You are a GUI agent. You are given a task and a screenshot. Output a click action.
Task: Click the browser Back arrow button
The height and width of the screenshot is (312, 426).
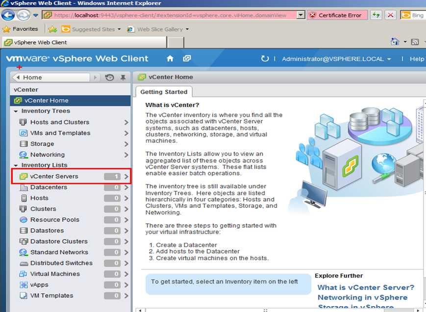click(x=8, y=15)
